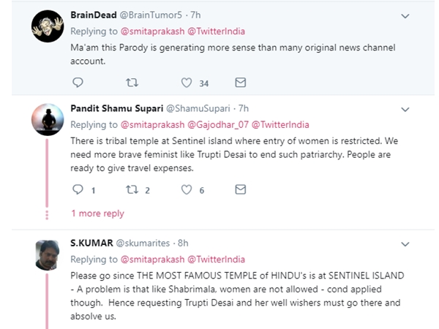Click BrainDead's profile avatar
439x329 pixels.
pyautogui.click(x=48, y=26)
